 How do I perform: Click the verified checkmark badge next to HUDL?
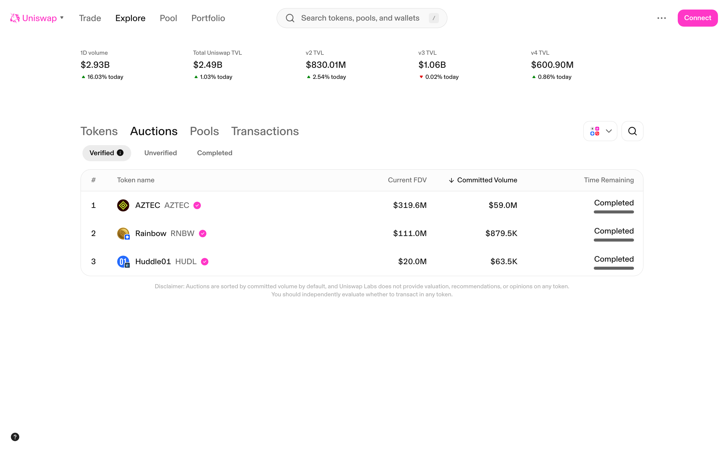(205, 262)
